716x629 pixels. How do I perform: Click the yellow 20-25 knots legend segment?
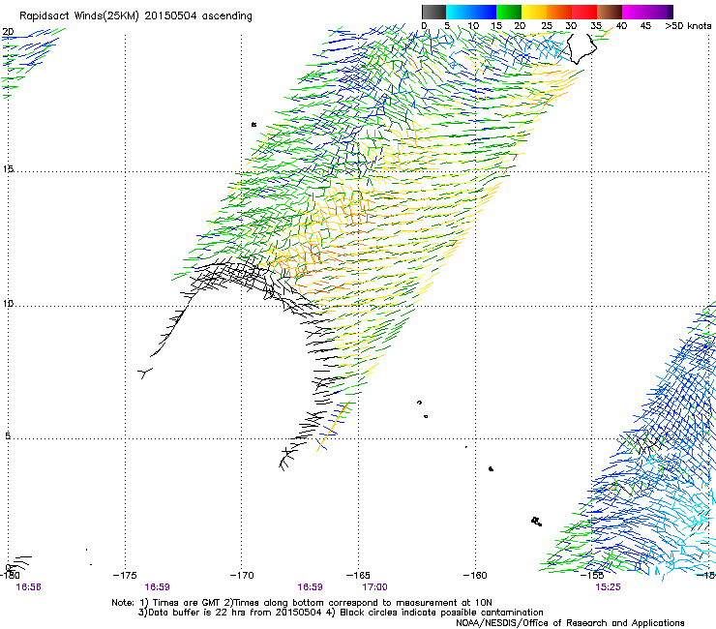(x=534, y=12)
